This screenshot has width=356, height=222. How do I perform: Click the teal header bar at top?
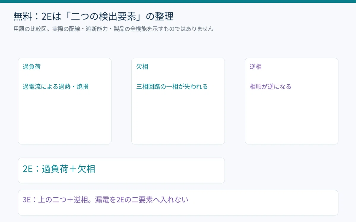178,1
